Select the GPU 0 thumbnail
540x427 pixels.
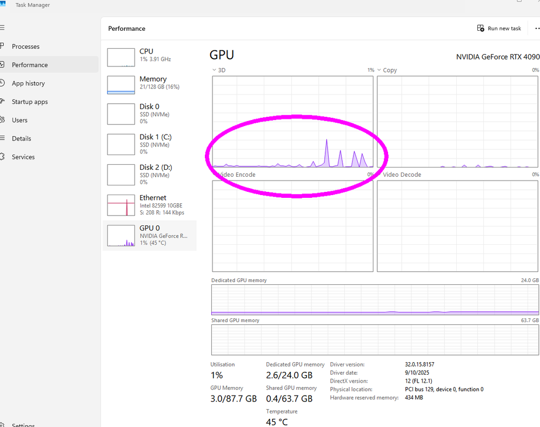click(121, 236)
